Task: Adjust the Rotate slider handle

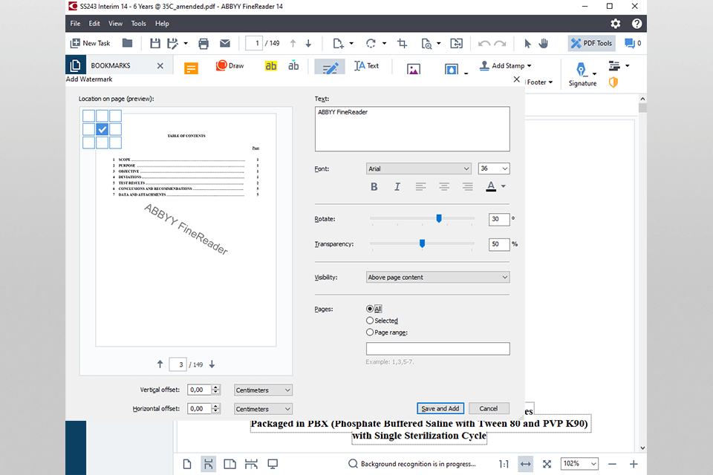Action: [x=439, y=219]
